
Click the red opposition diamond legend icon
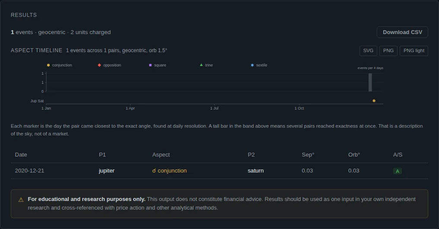(x=99, y=65)
